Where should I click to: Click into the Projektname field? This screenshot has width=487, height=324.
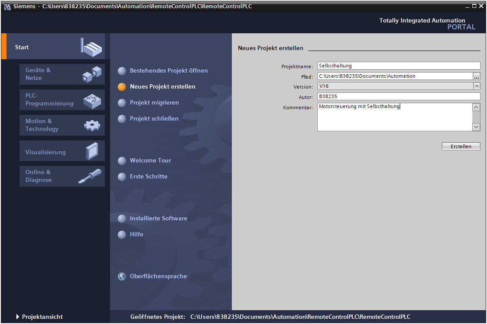pyautogui.click(x=399, y=66)
